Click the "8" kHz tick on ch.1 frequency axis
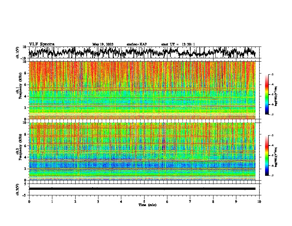 pyautogui.click(x=25, y=73)
